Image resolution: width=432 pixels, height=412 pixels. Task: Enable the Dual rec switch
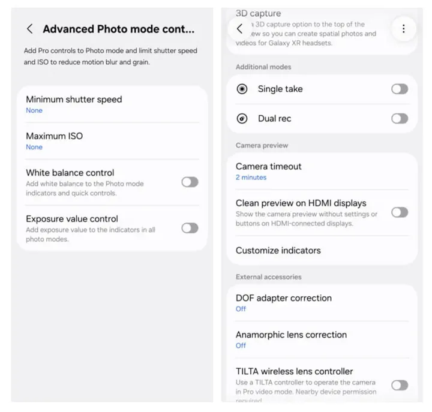400,119
